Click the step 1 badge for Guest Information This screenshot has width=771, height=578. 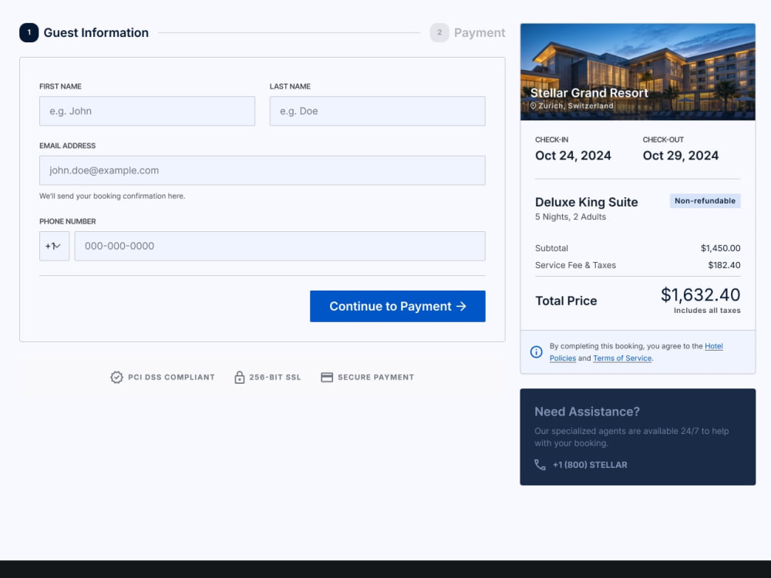(x=29, y=32)
